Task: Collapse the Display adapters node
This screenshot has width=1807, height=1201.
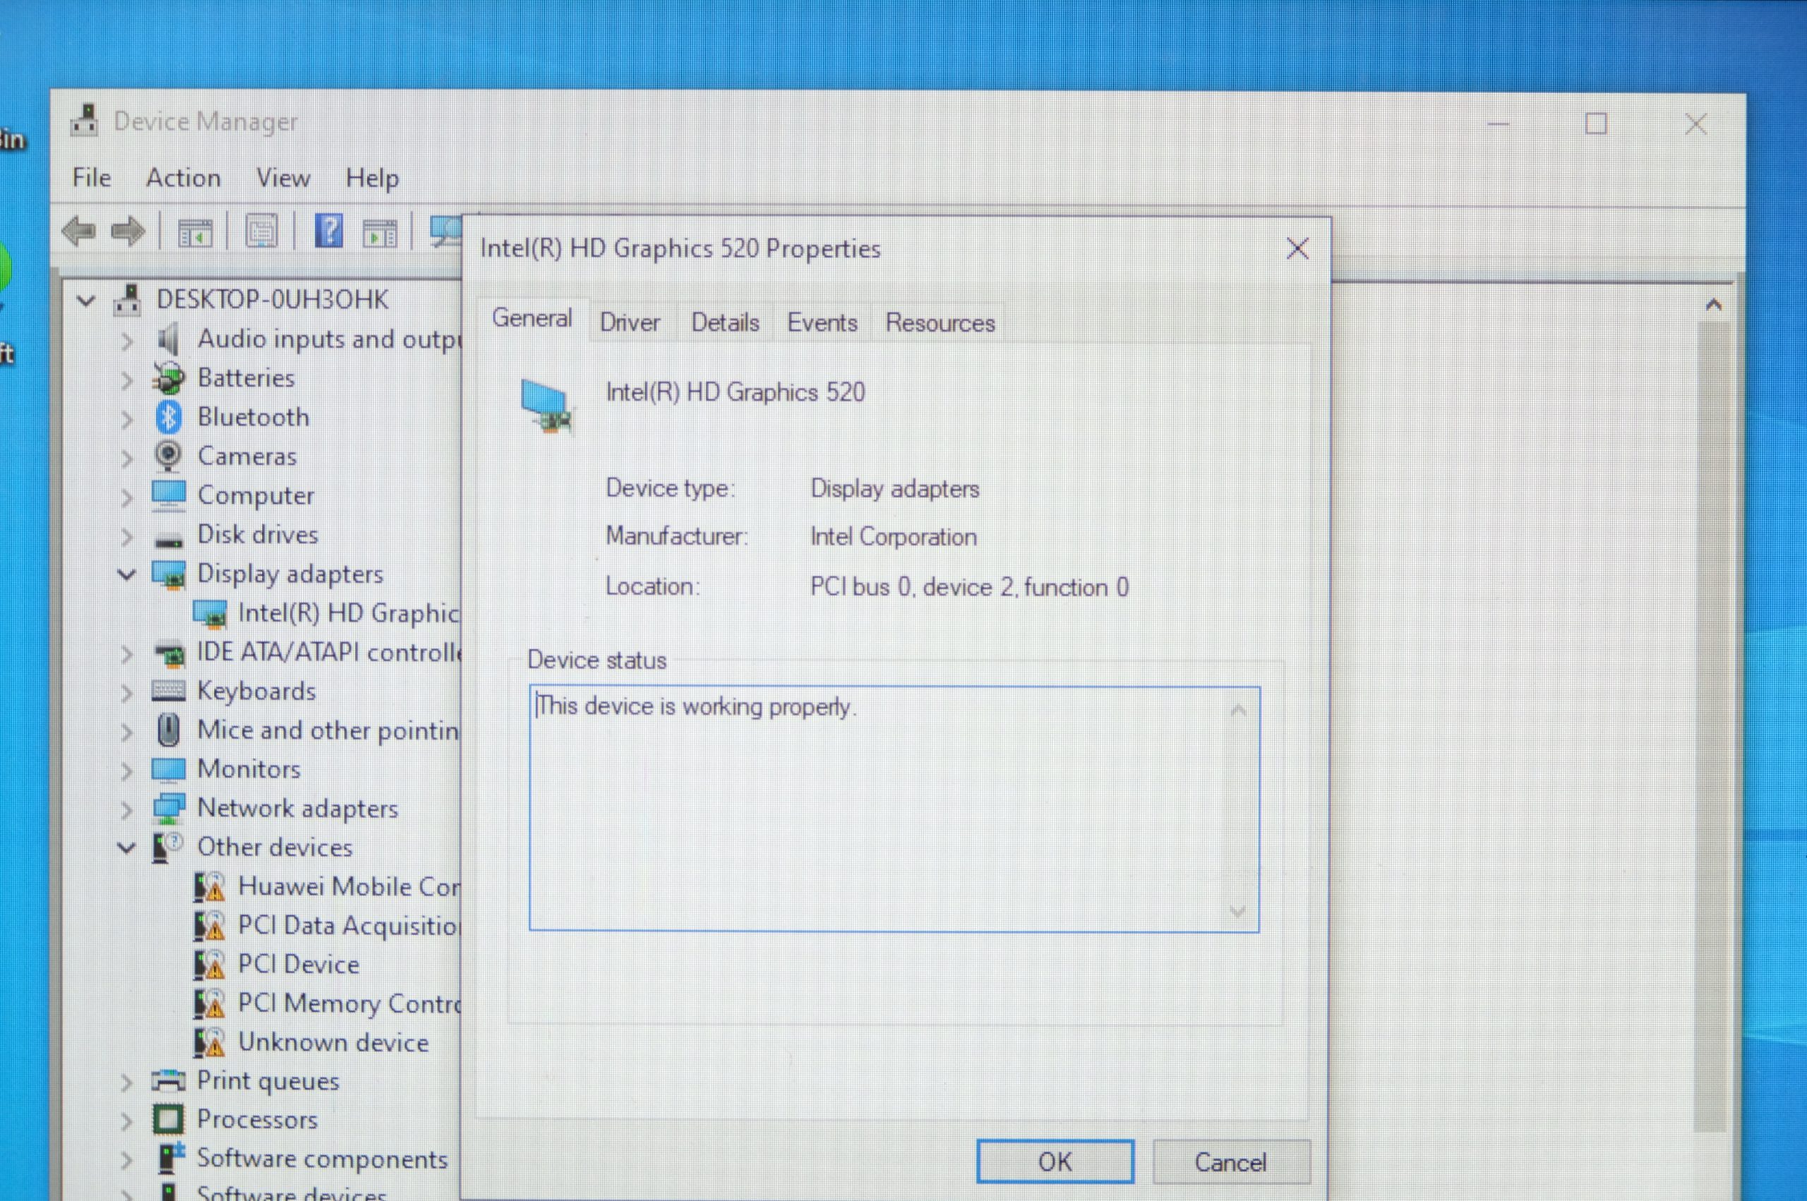Action: [x=126, y=574]
